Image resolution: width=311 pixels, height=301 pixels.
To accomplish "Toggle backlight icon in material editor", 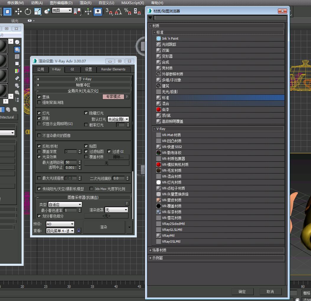I will point(17,49).
